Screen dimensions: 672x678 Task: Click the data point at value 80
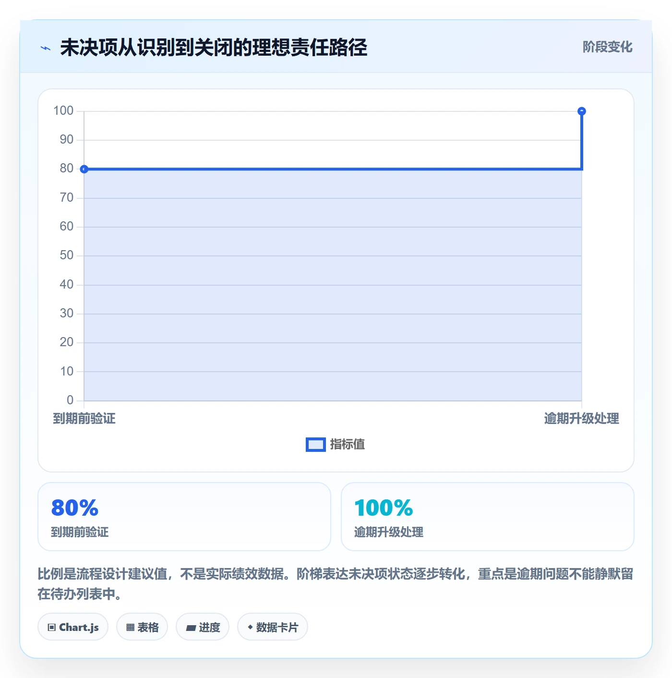coord(84,169)
